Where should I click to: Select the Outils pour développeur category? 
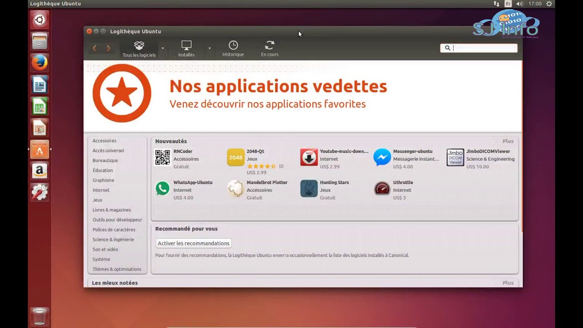coord(117,220)
